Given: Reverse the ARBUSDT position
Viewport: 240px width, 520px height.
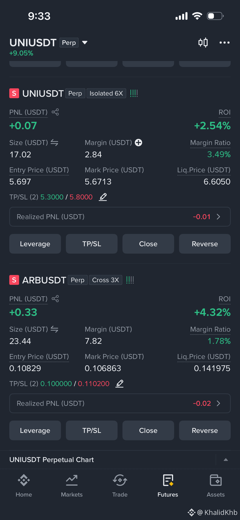Looking at the screenshot, I should 205,430.
